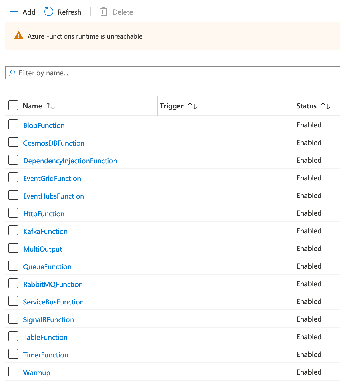Image resolution: width=340 pixels, height=390 pixels.
Task: Click the Enabled status of SignalRFunction
Action: coord(309,319)
